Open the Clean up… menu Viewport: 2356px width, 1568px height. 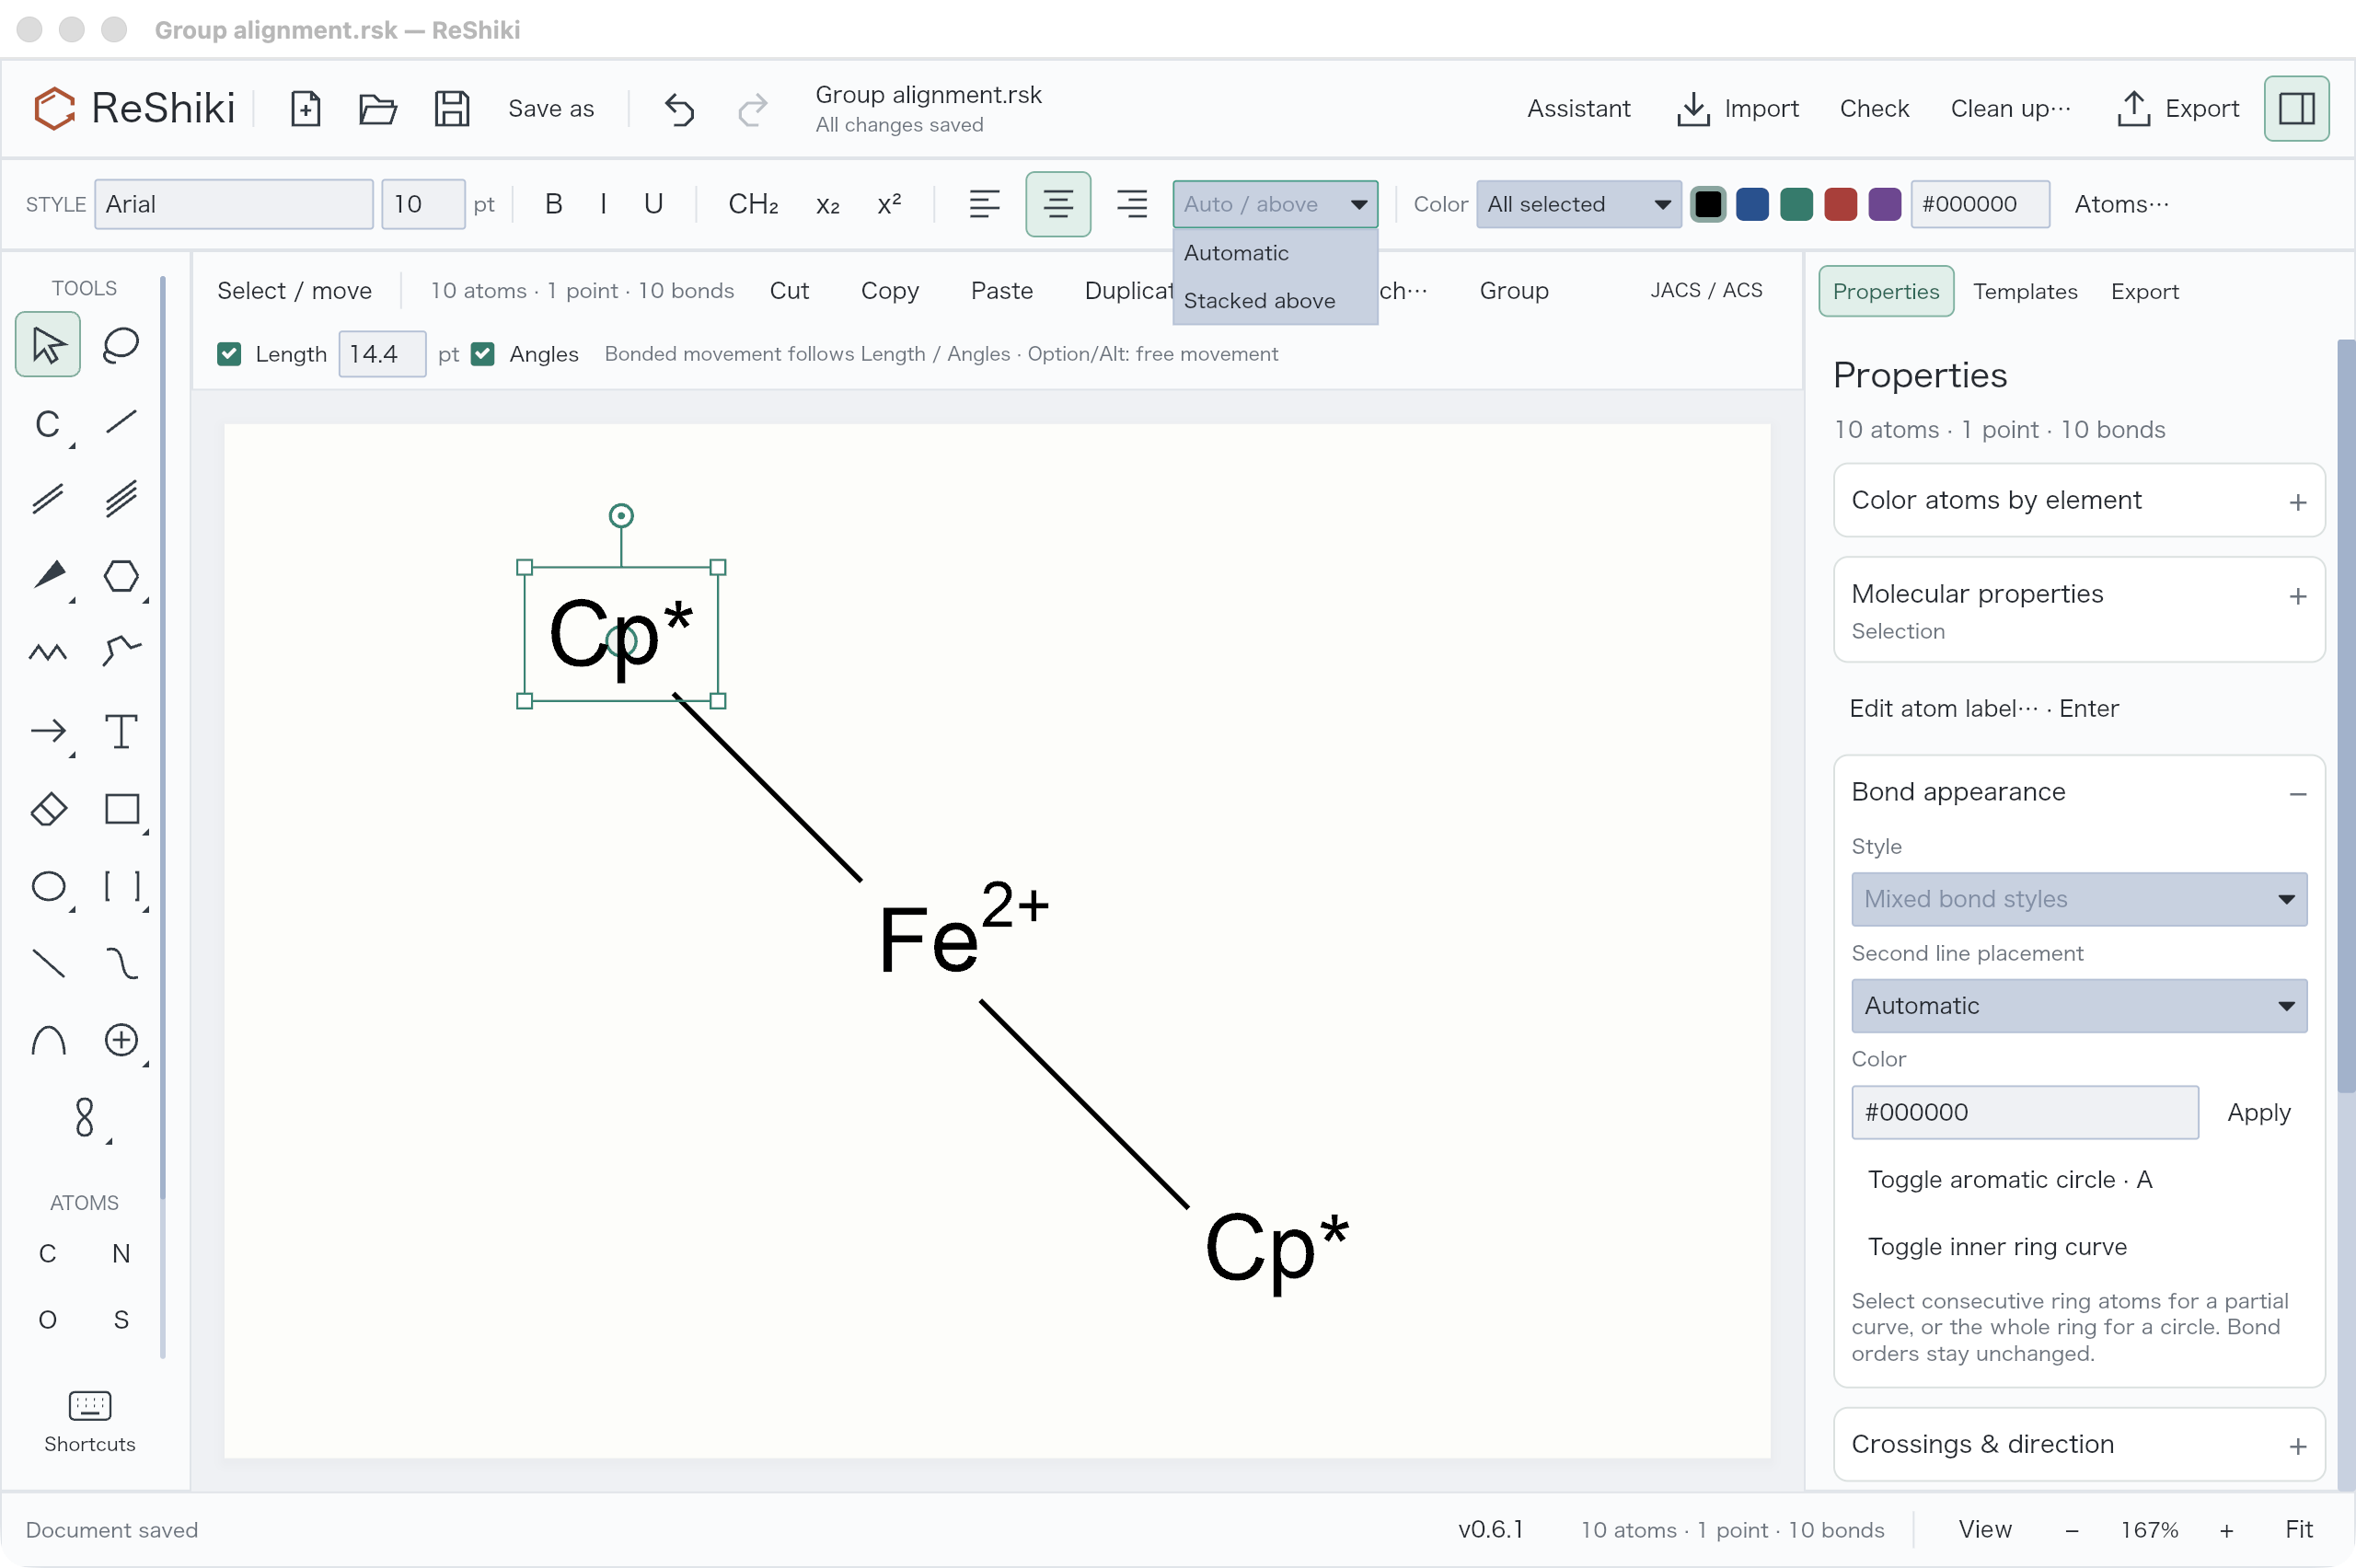(2011, 108)
